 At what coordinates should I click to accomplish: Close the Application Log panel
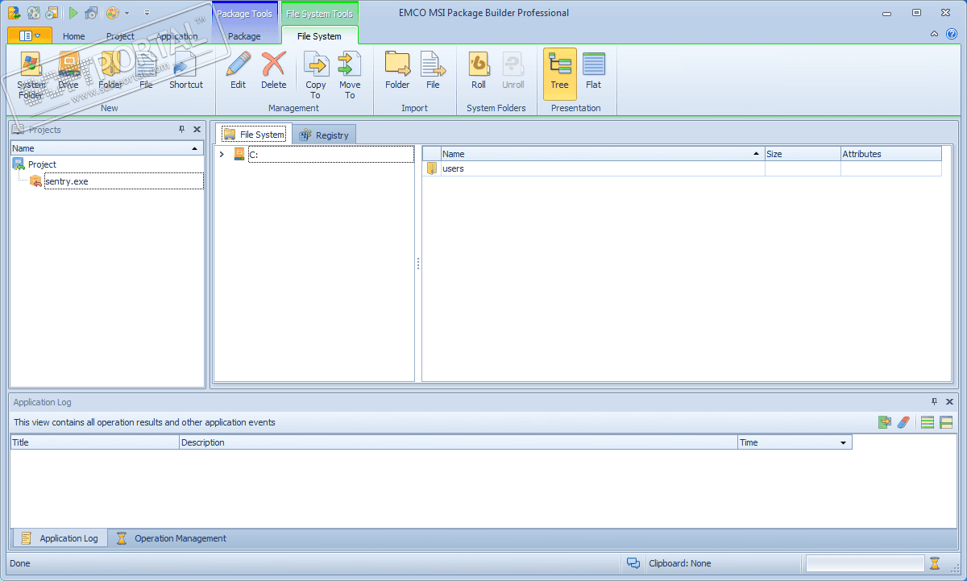(949, 402)
